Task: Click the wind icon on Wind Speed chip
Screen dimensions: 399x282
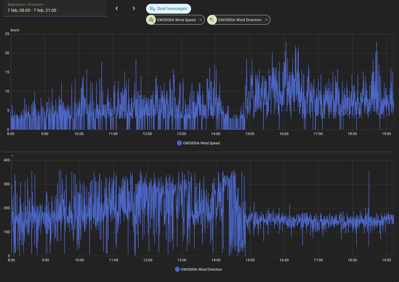Action: click(x=151, y=20)
